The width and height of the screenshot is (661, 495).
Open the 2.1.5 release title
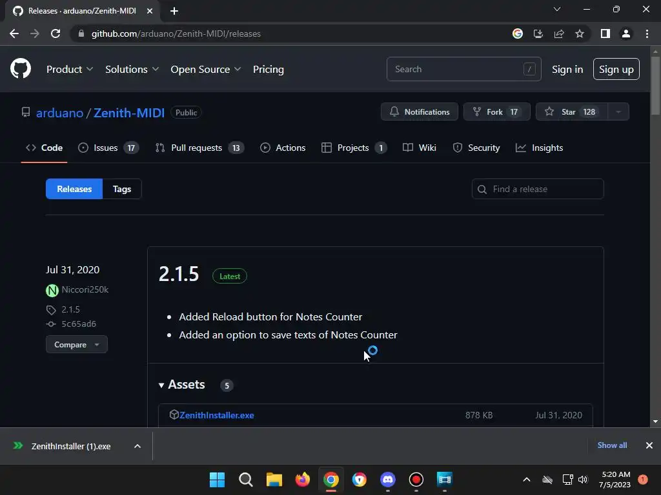click(178, 274)
